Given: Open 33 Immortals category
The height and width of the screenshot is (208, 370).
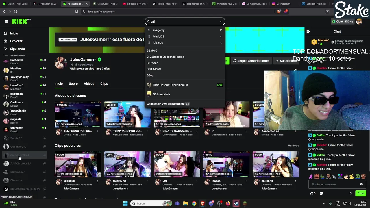Looking at the screenshot, I should [185, 94].
